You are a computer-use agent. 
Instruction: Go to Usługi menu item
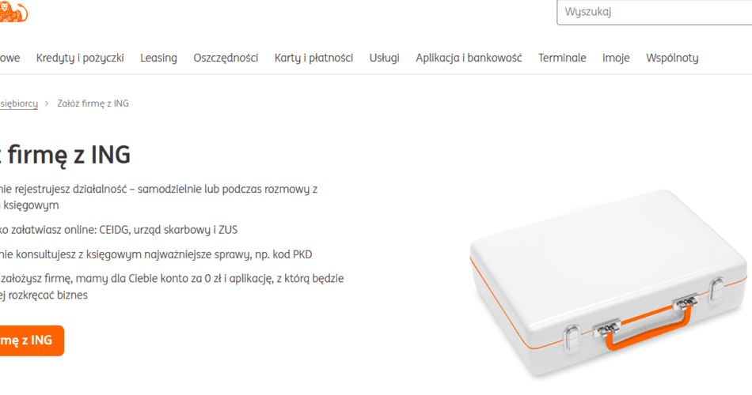click(384, 58)
